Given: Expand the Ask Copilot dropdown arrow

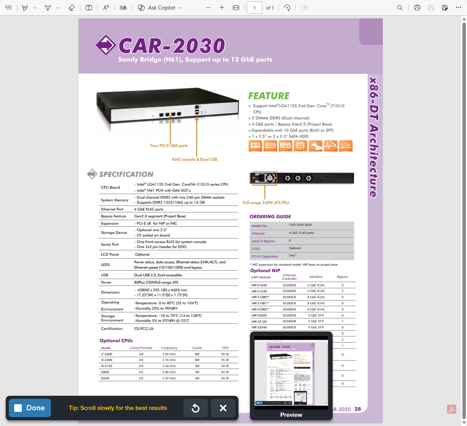Looking at the screenshot, I should pos(181,8).
